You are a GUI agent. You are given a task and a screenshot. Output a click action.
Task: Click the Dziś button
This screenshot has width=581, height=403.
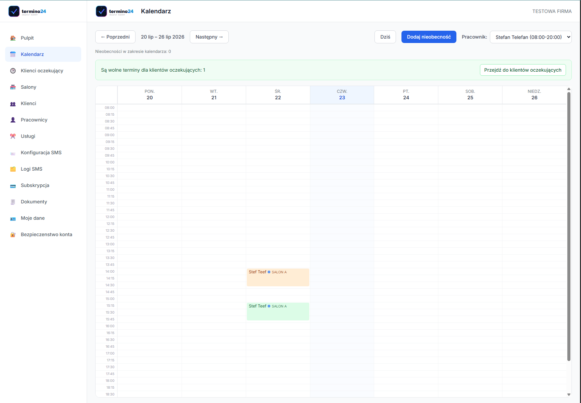[385, 37]
